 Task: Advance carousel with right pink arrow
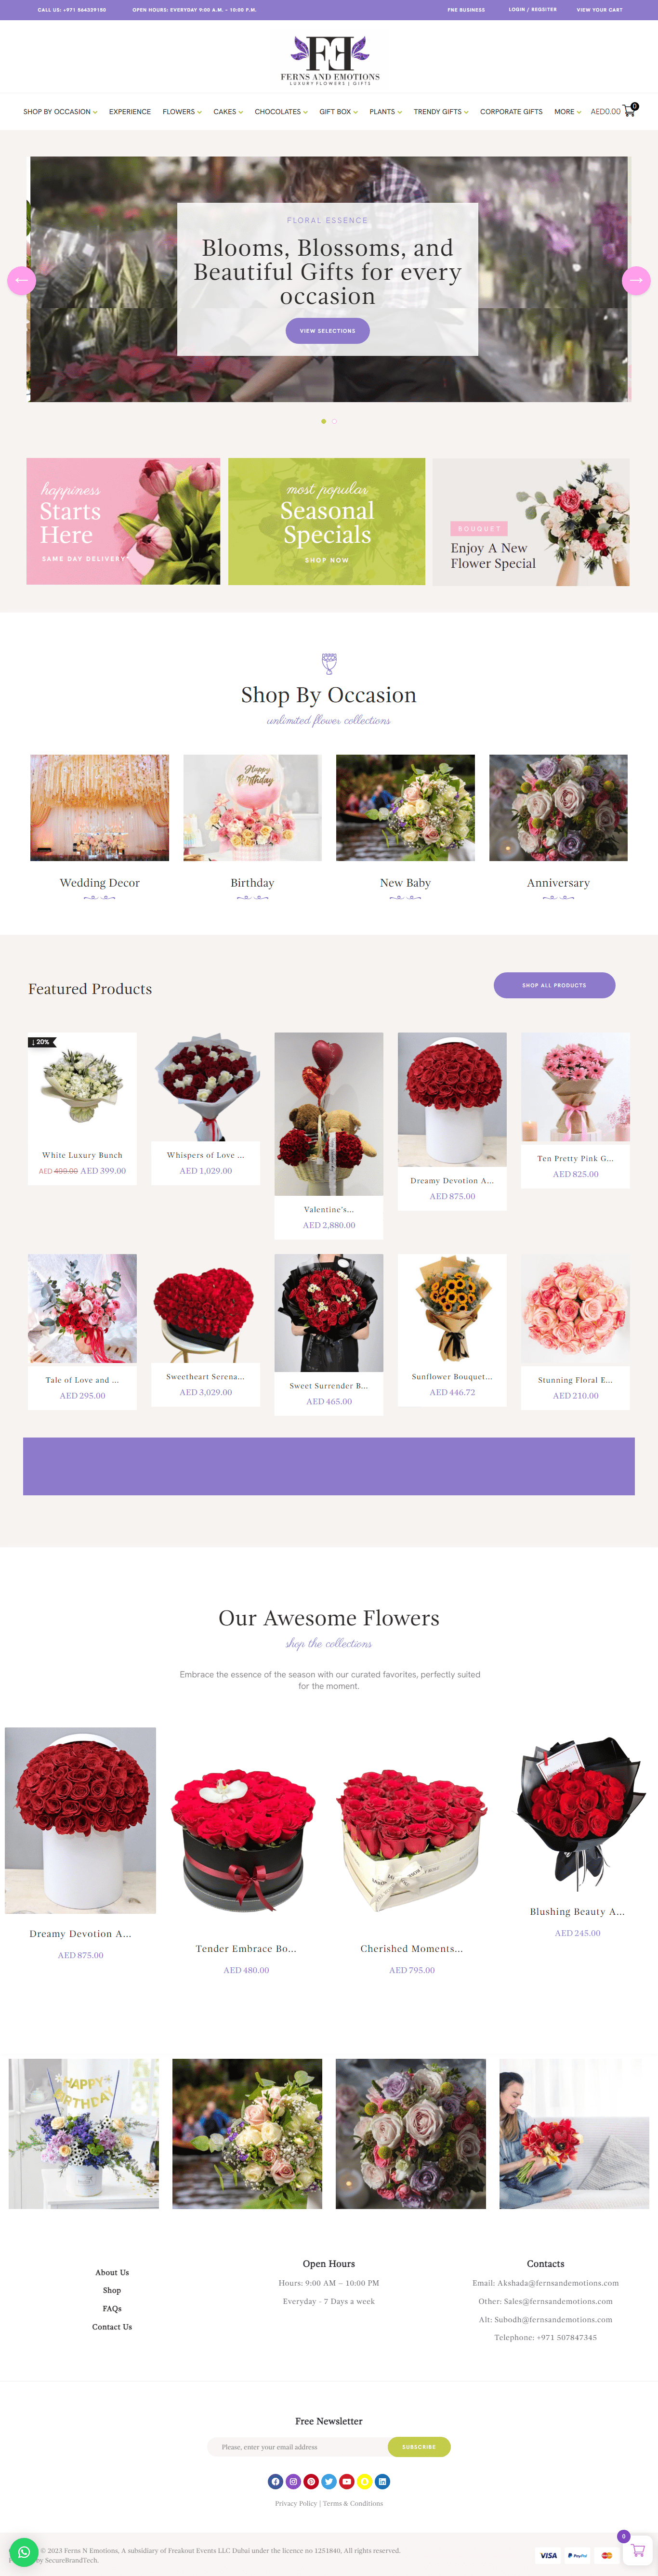(636, 280)
